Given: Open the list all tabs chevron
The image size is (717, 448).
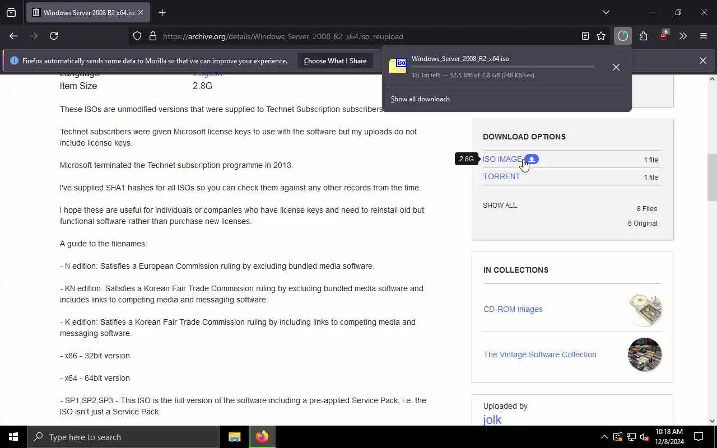Looking at the screenshot, I should point(606,12).
